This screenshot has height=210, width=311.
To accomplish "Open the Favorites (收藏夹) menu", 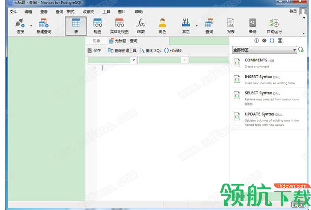I will tap(89, 12).
